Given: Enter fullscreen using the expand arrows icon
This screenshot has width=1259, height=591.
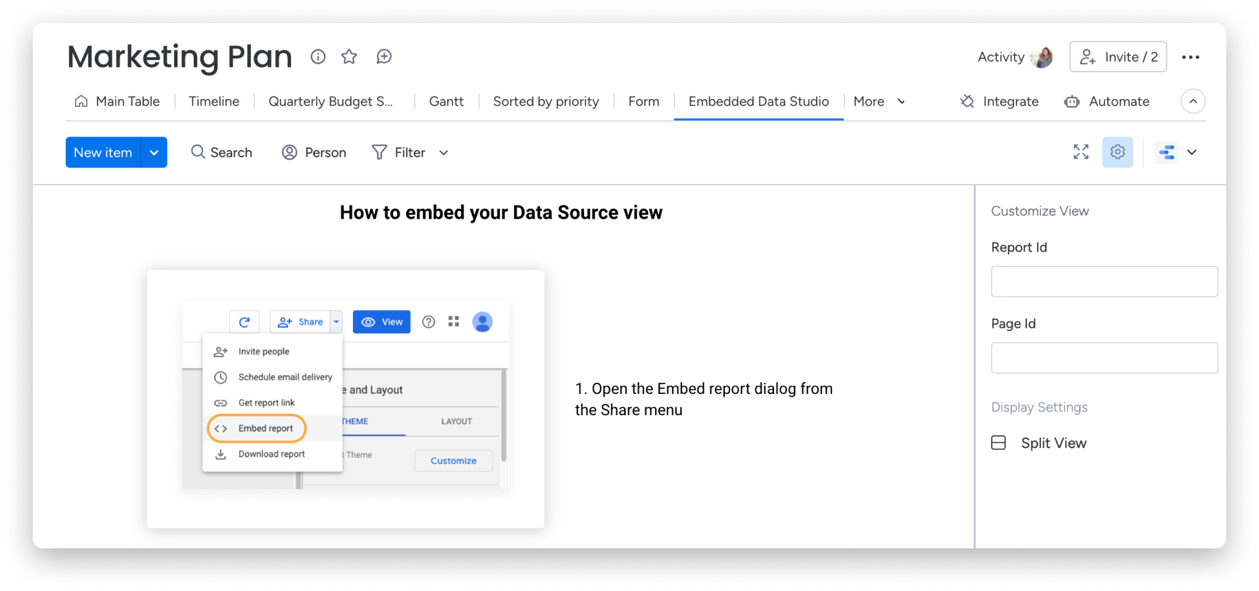Looking at the screenshot, I should tap(1081, 152).
